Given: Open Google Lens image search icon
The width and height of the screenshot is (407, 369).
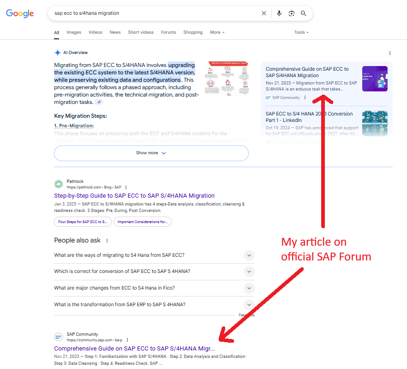Looking at the screenshot, I should (x=292, y=13).
